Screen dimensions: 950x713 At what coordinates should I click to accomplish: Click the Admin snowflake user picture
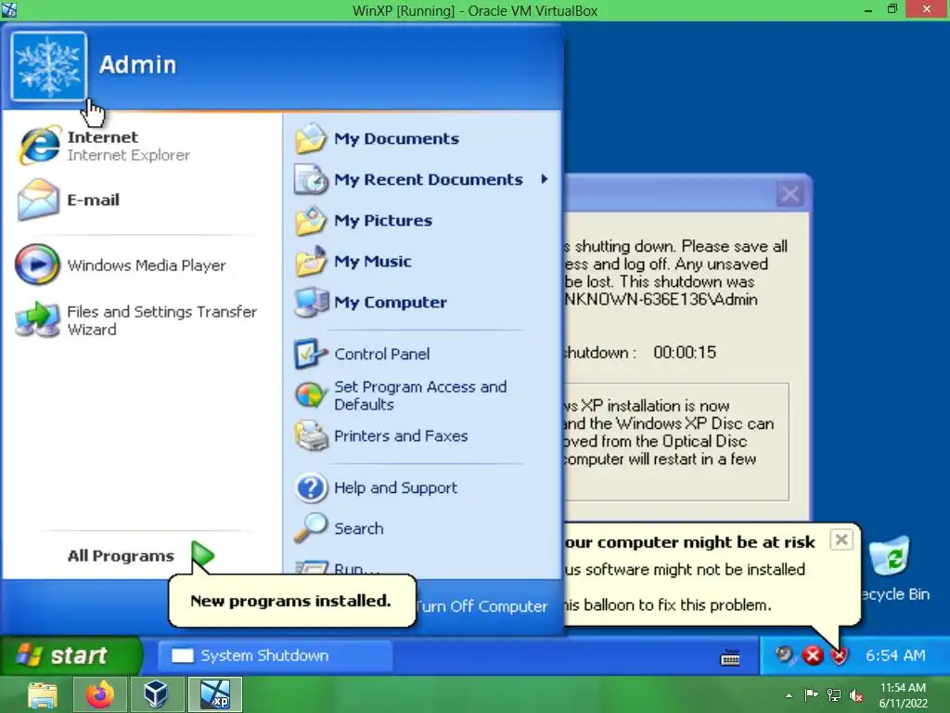coord(48,65)
